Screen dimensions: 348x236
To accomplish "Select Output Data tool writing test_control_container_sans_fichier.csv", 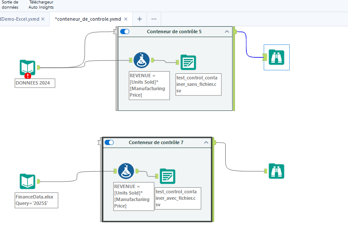I will pyautogui.click(x=188, y=63).
